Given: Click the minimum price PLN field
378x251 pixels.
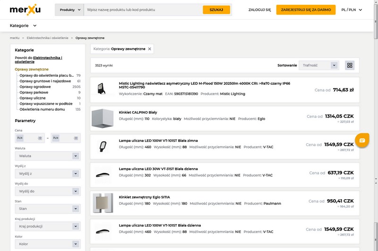Looking at the screenshot, I should [x=30, y=138].
